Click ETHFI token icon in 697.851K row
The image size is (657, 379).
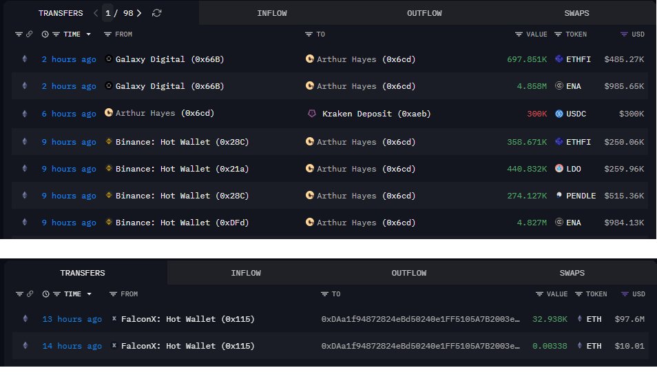[x=559, y=59]
